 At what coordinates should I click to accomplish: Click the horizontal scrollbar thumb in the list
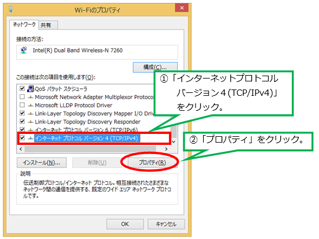coord(91,149)
